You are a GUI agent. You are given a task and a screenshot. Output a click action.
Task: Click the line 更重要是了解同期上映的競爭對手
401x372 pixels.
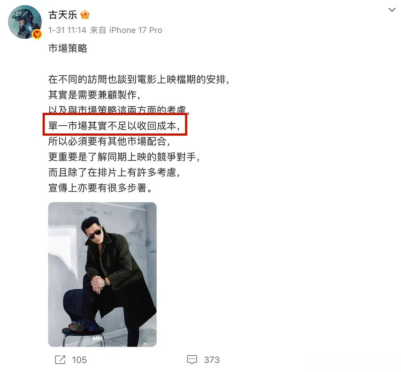[x=124, y=157]
